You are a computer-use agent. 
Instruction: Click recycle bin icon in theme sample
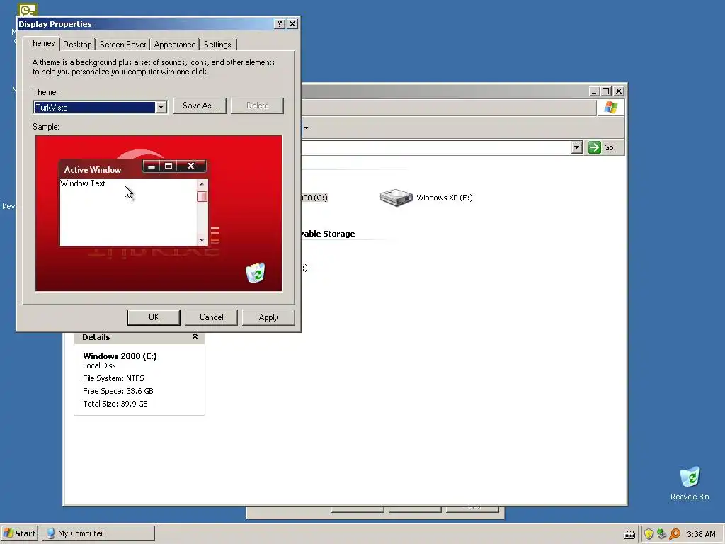point(255,273)
